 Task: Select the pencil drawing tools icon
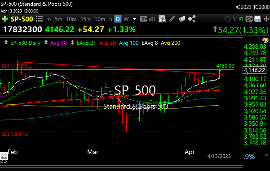(172, 19)
